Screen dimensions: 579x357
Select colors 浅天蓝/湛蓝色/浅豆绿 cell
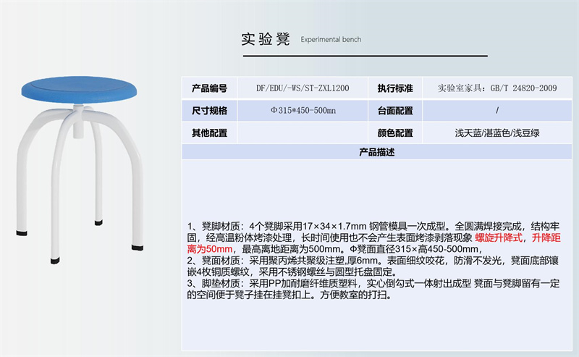(497, 133)
